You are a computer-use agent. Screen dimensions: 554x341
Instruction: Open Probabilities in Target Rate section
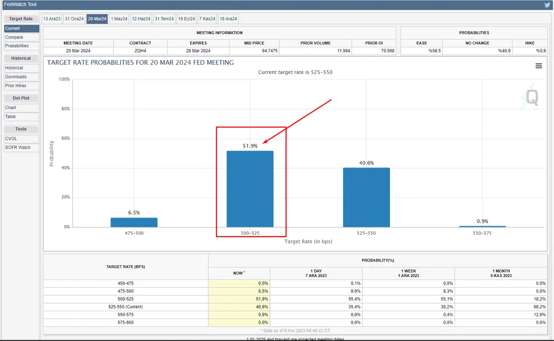(17, 46)
